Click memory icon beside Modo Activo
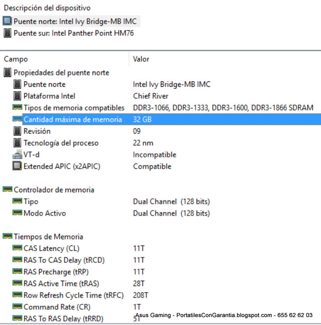321x325 pixels. pos(17,213)
